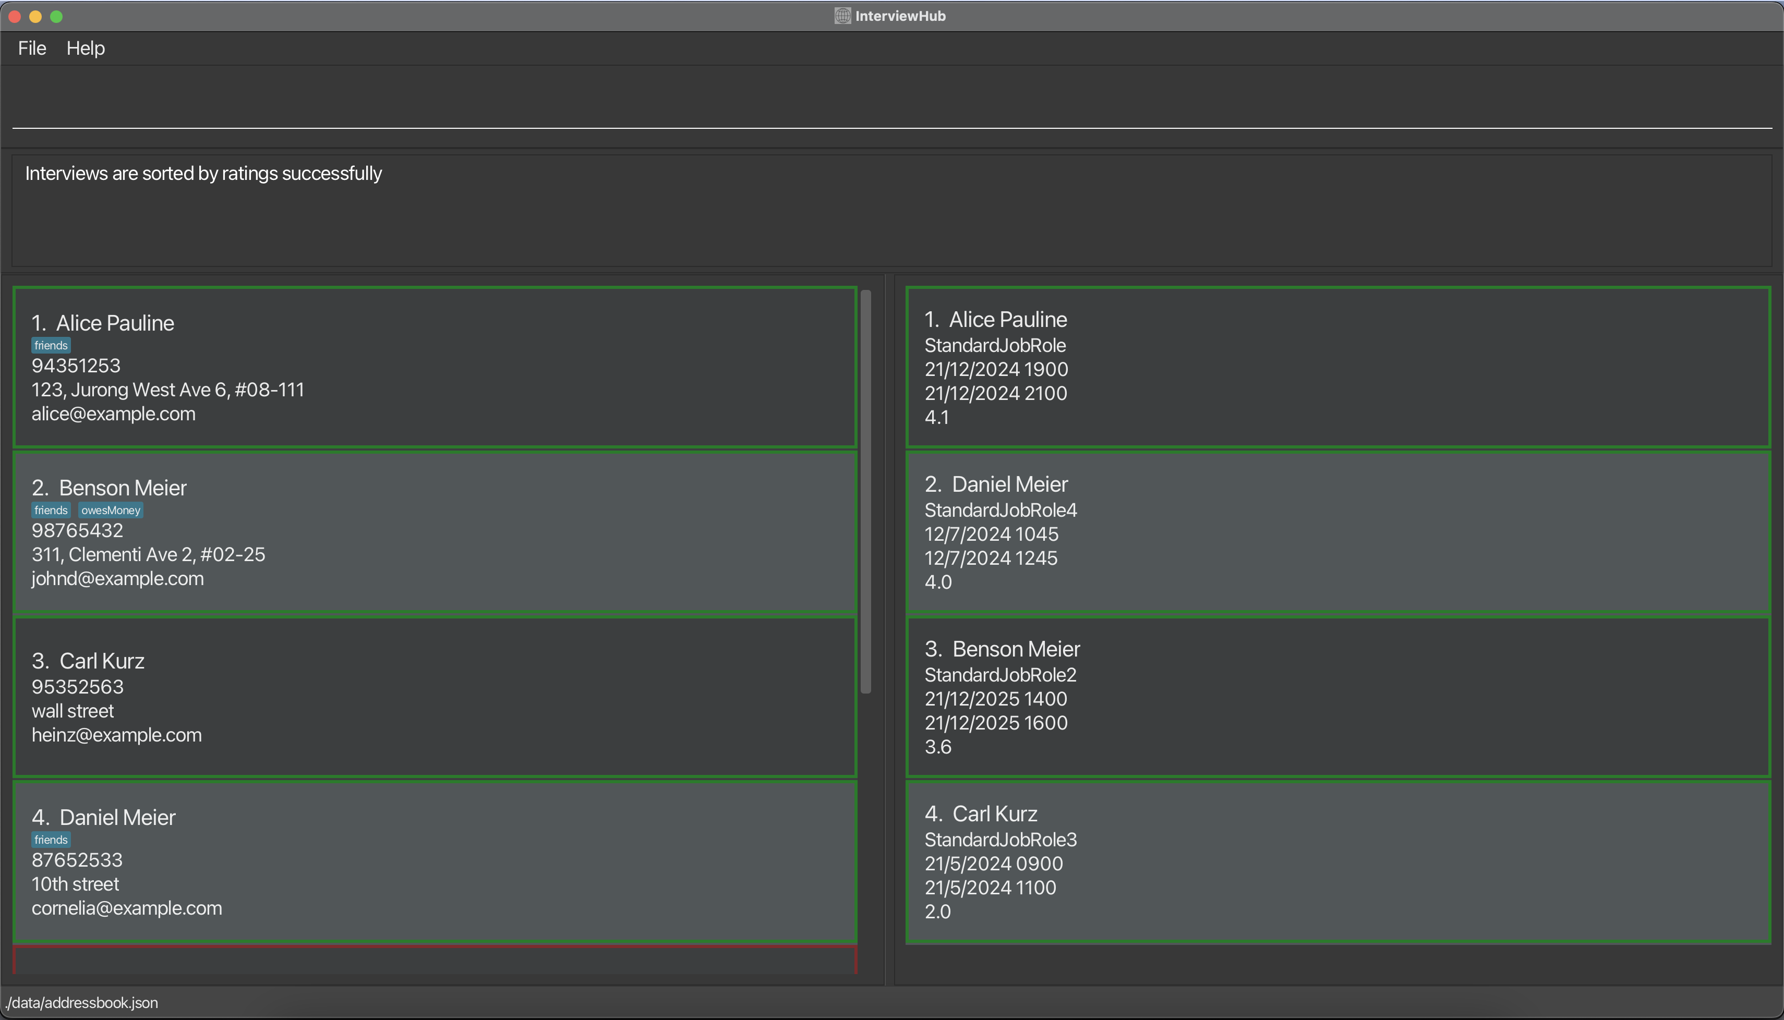Click the friends tag under Daniel Meier
Viewport: 1784px width, 1020px height.
coord(51,840)
